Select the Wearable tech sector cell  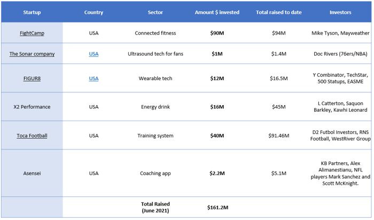coord(155,78)
